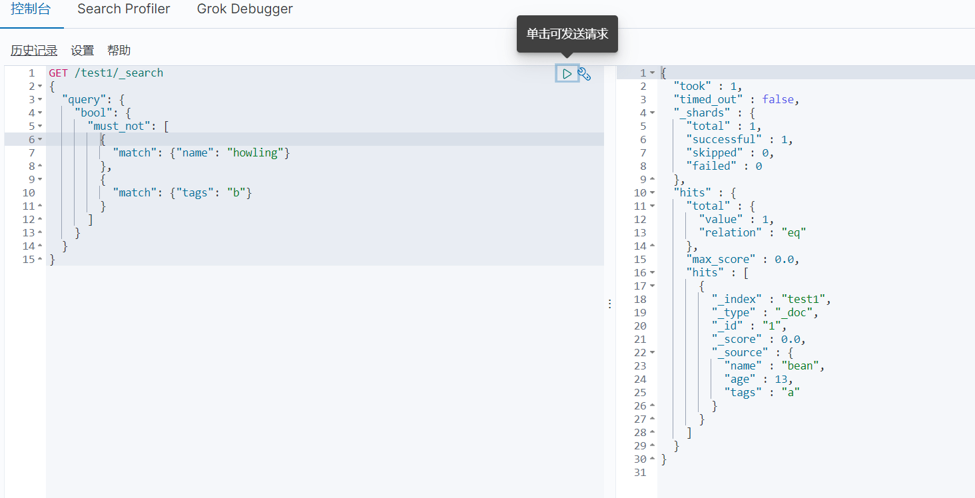Screen dimensions: 975x498
Task: Click the GET /test1/_search request line
Action: 106,73
